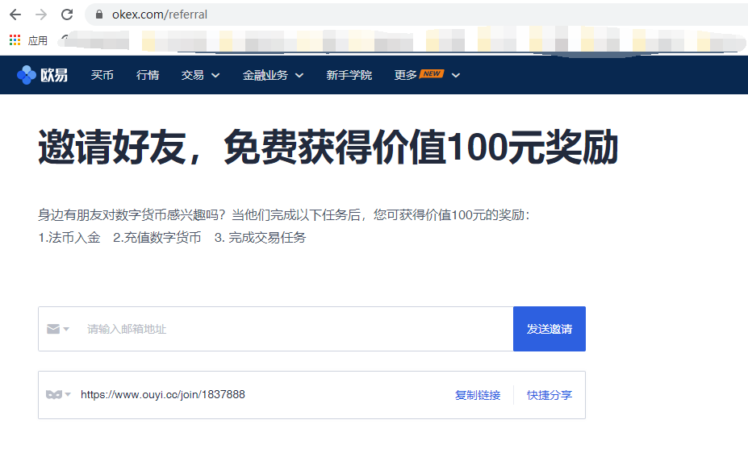
Task: Open the 行情 menu item
Action: point(148,75)
